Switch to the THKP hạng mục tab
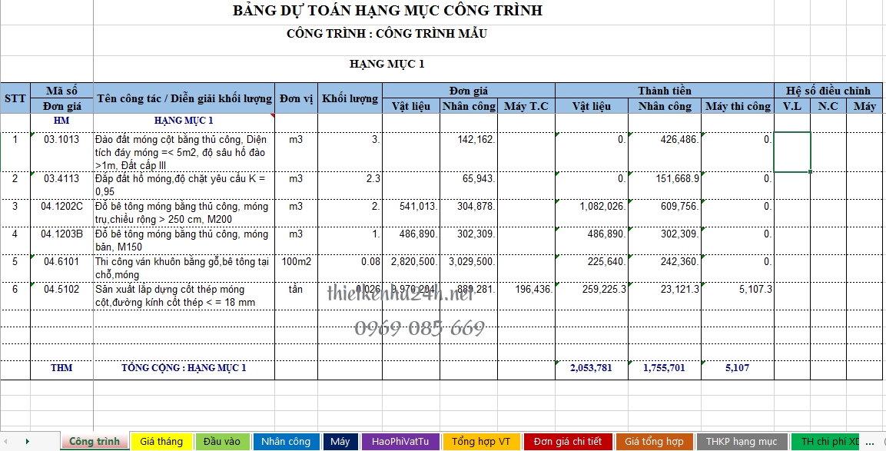The width and height of the screenshot is (886, 451). coord(742,441)
